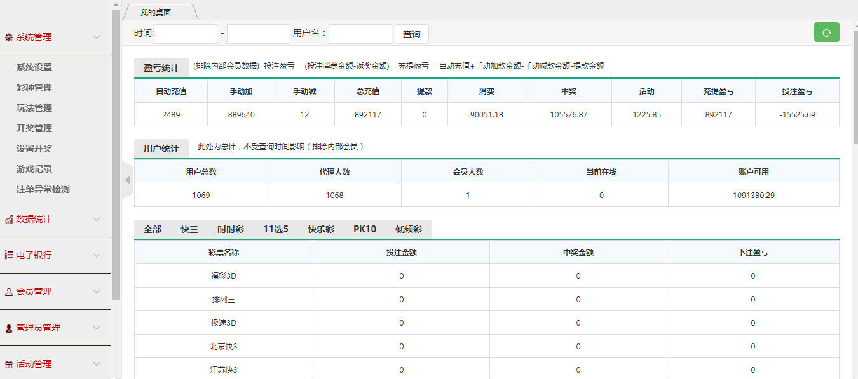Collapse the 系统管理 menu chevron
The width and height of the screenshot is (858, 379).
[97, 37]
